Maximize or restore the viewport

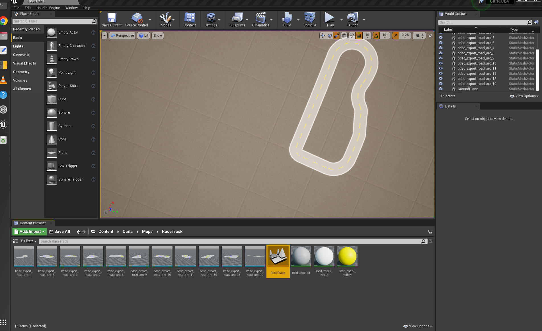click(x=430, y=36)
